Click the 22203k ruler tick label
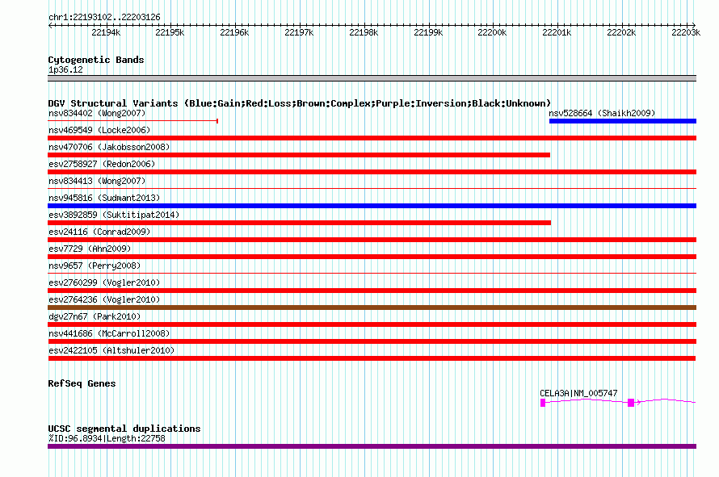This screenshot has height=477, width=719. (x=686, y=32)
